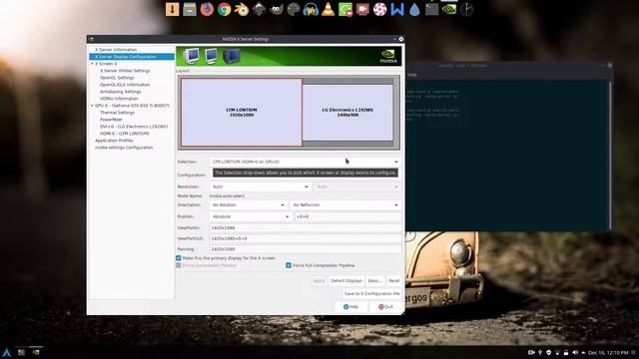Click the Panning 1920x1080 field
Screen dimensions: 639x359
click(x=306, y=249)
